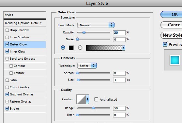Click the Range slider handle

(93, 108)
